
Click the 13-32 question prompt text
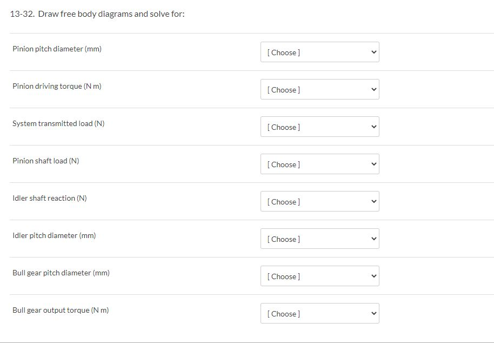pos(97,14)
